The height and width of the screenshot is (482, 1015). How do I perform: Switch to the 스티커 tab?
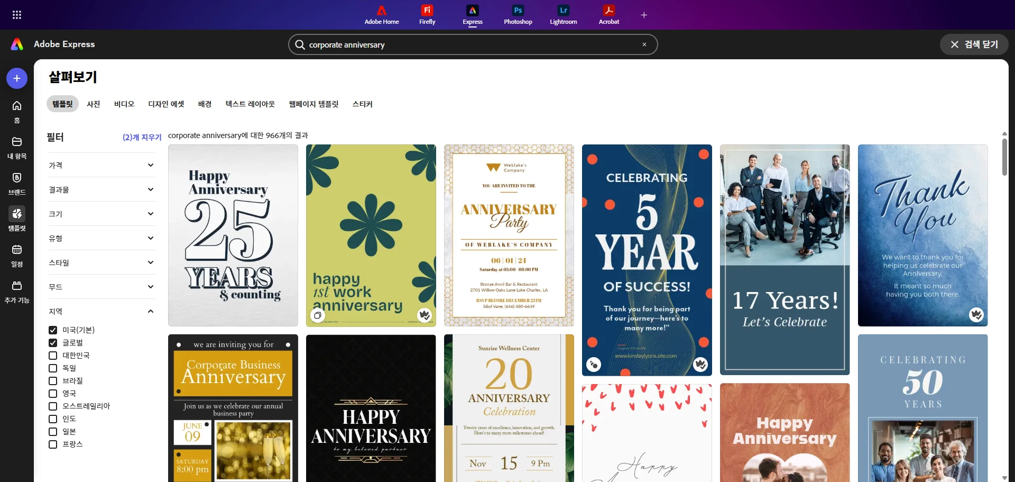362,104
